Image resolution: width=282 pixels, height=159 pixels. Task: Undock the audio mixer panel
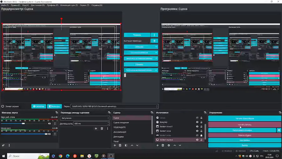point(57,113)
